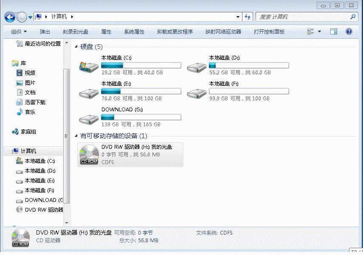Collapse the 有可移动存储的设备 (1) section
The image size is (363, 255).
point(76,136)
